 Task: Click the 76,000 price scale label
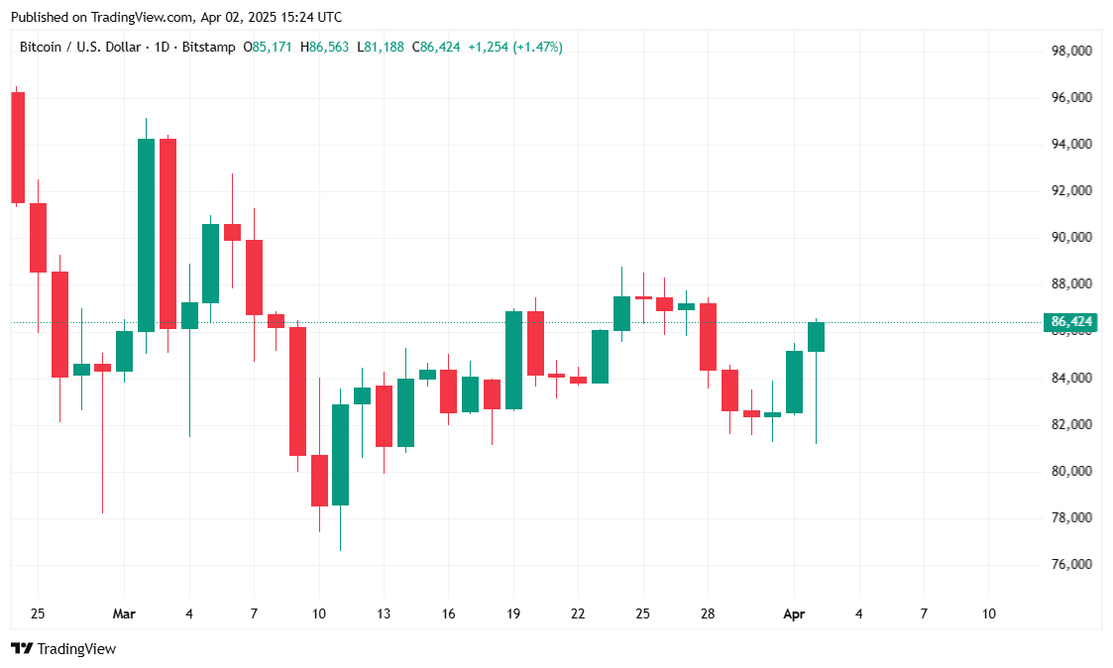[x=1071, y=565]
